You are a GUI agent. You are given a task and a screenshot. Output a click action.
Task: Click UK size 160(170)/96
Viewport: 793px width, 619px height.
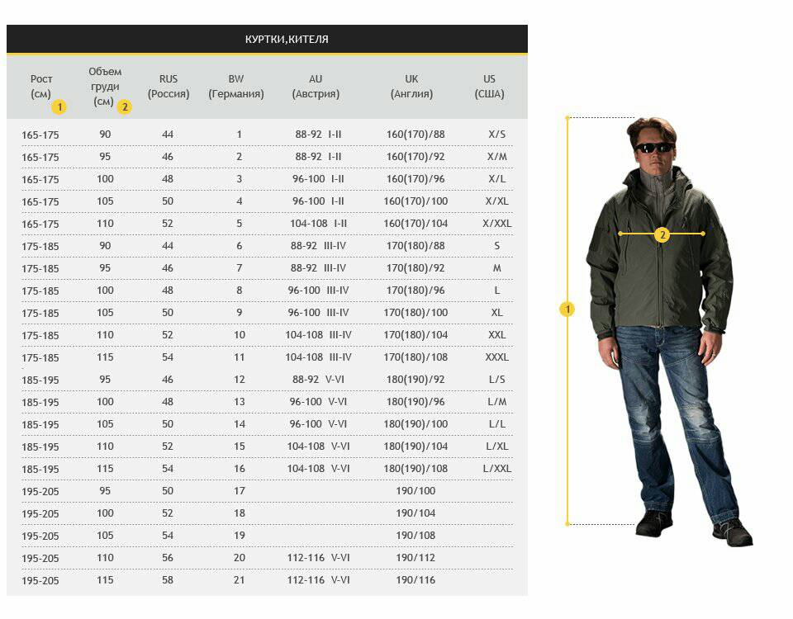(415, 179)
